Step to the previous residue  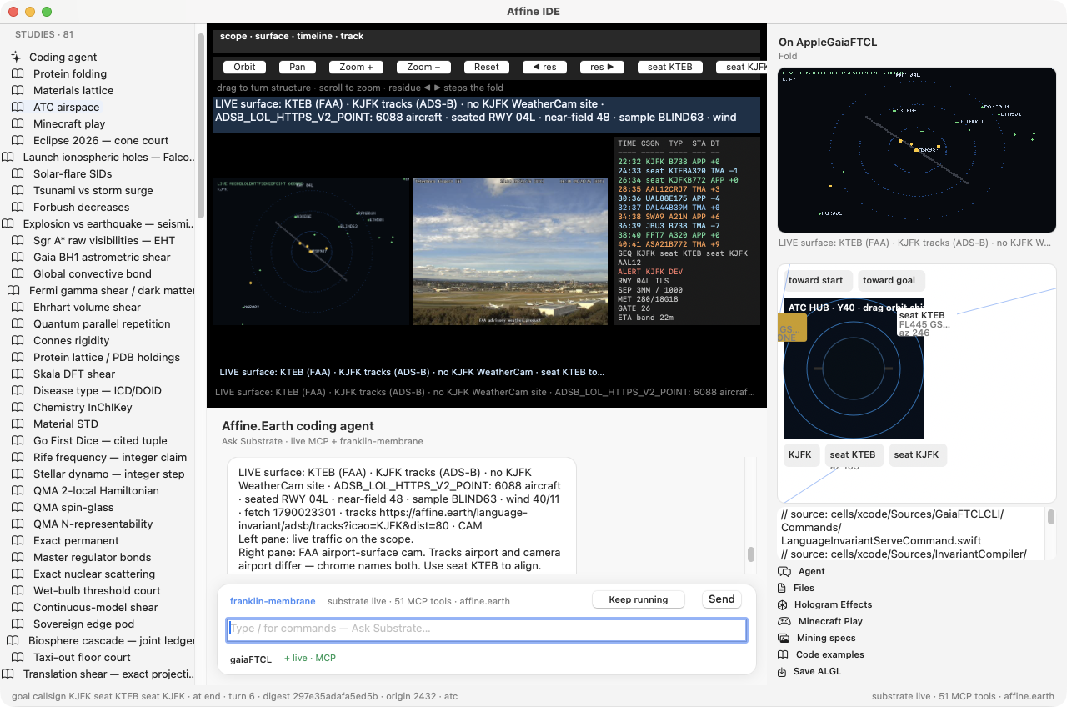pos(544,67)
